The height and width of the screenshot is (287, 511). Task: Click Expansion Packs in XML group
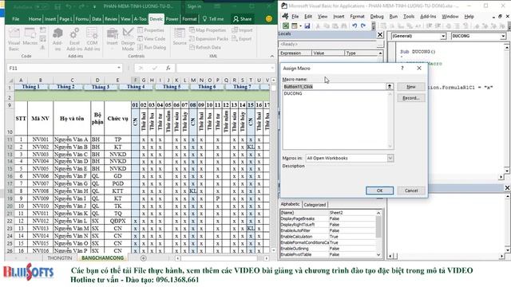tap(208, 39)
